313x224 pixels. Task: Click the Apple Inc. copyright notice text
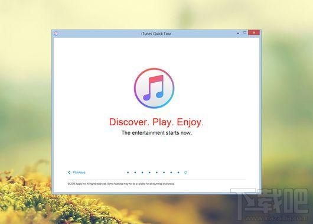(x=121, y=184)
